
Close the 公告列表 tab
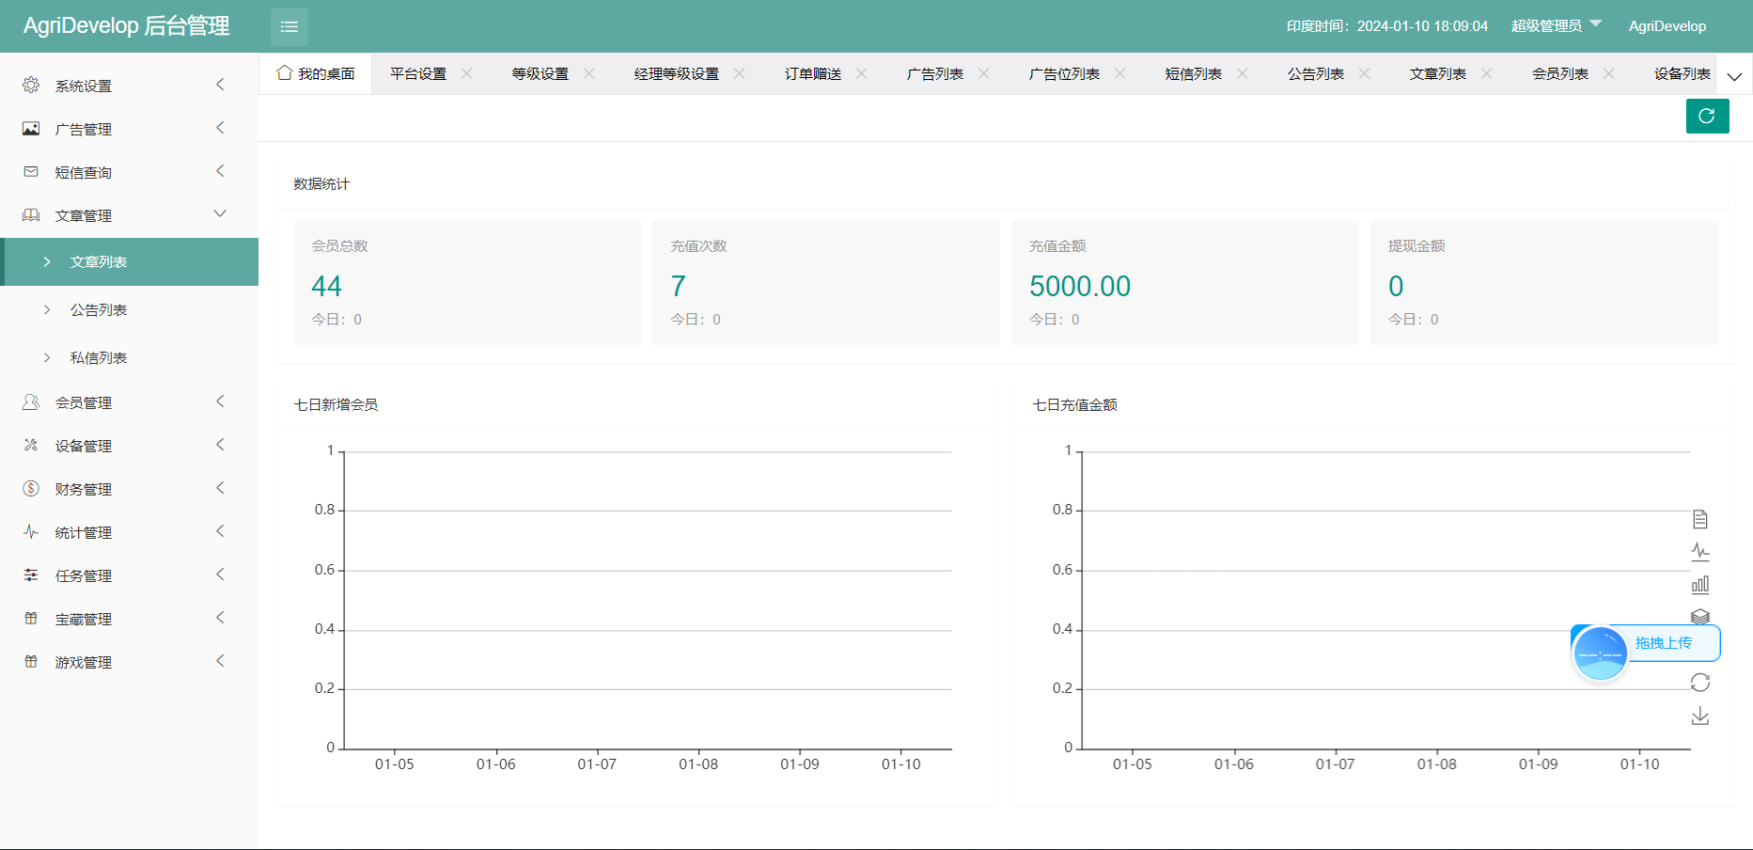click(1365, 73)
